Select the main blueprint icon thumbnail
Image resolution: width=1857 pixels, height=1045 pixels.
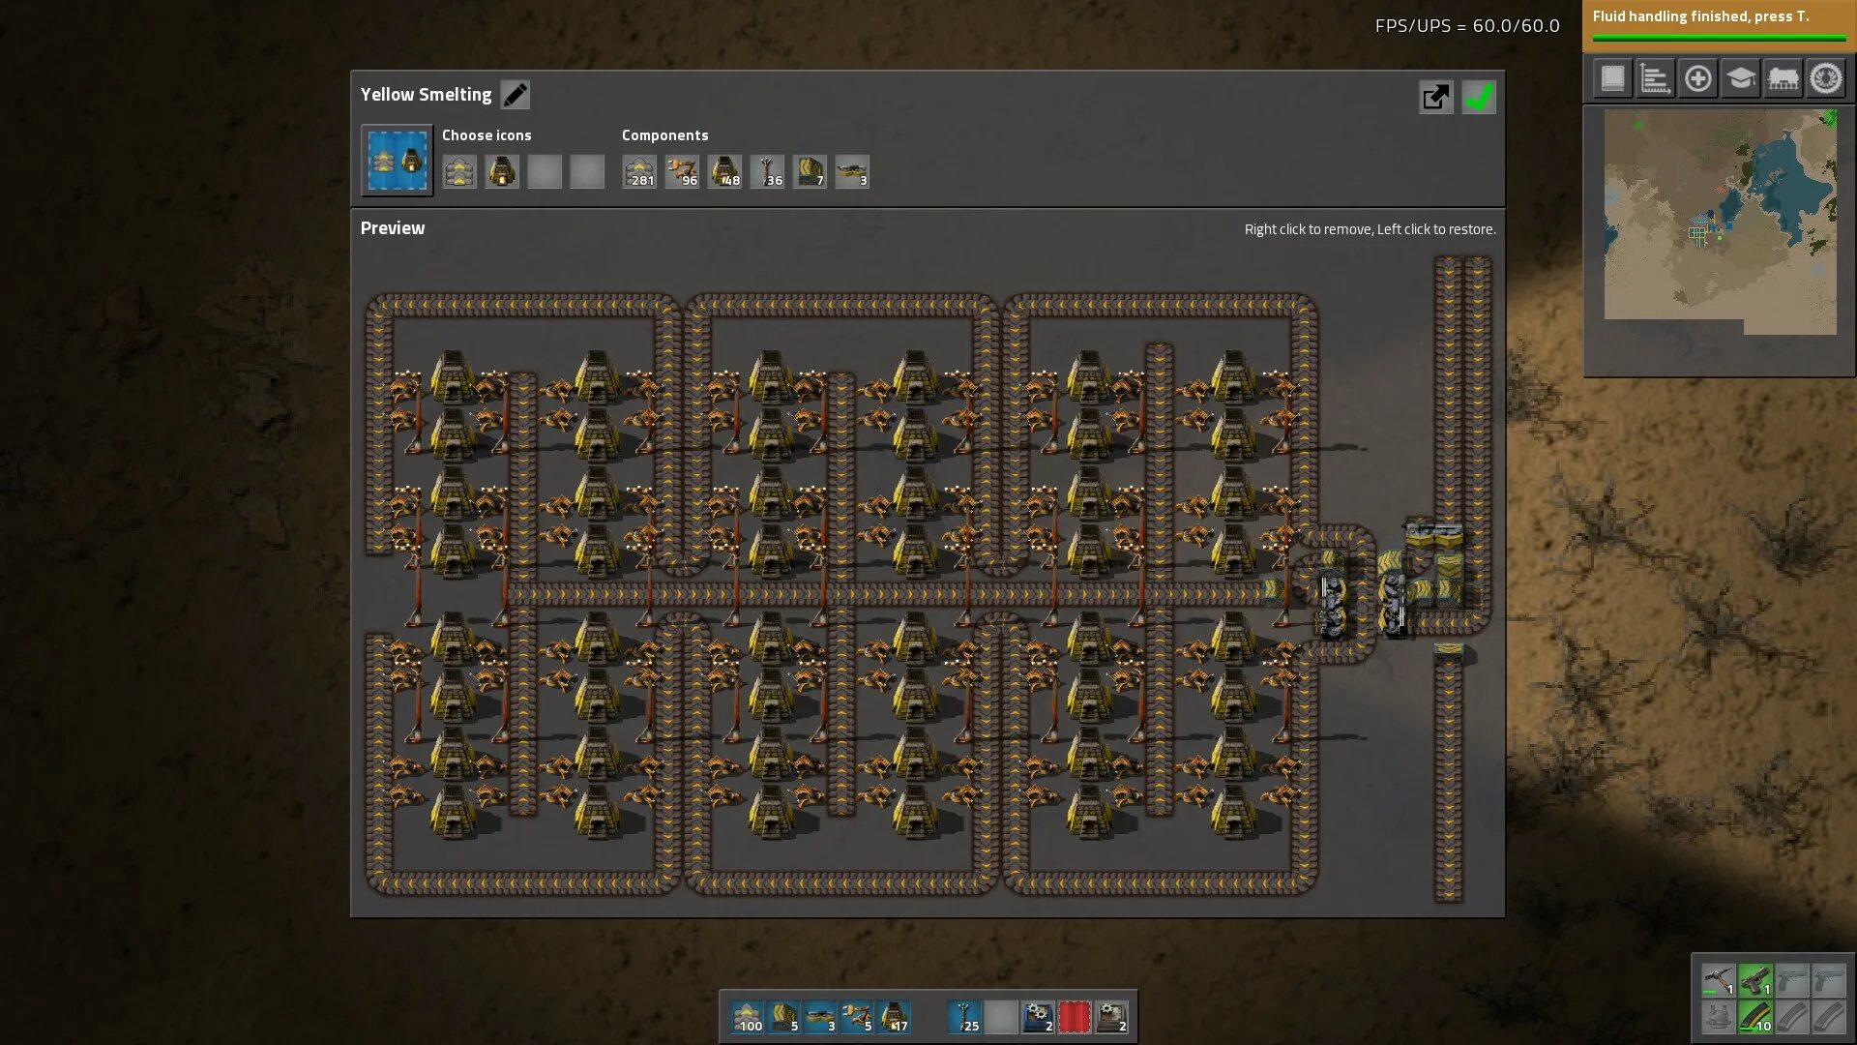tap(398, 161)
